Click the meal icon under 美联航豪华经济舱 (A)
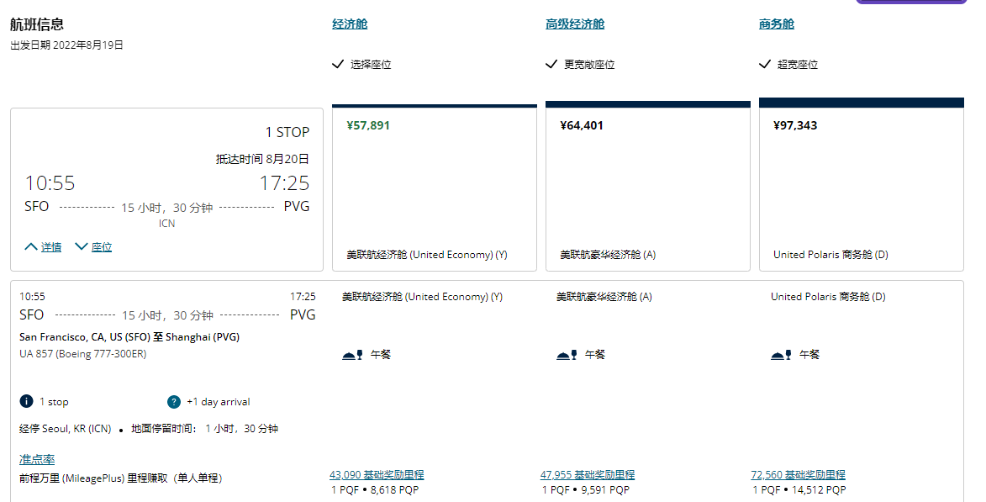 coord(567,355)
